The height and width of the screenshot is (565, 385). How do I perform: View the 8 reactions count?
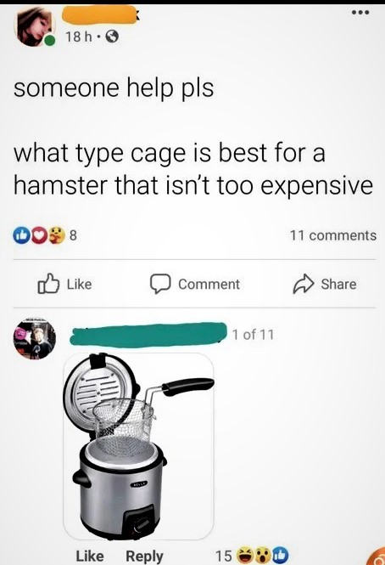point(73,235)
